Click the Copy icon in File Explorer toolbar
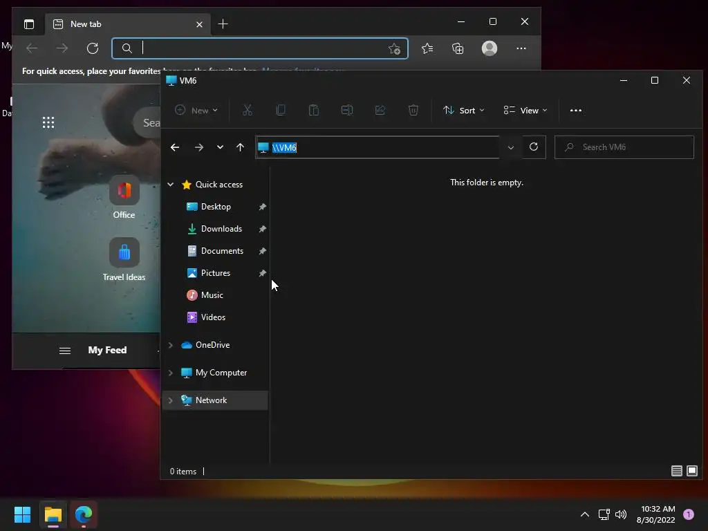This screenshot has width=708, height=531. [x=281, y=110]
